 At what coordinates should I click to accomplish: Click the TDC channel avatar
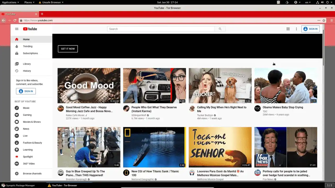pos(258,108)
